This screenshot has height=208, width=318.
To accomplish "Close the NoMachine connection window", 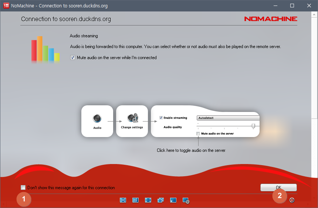I will [309, 6].
